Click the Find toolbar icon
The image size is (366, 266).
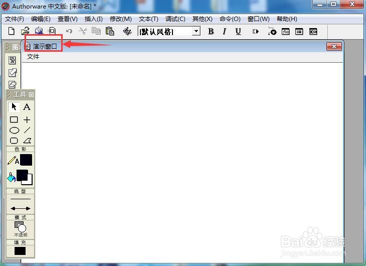tap(127, 31)
